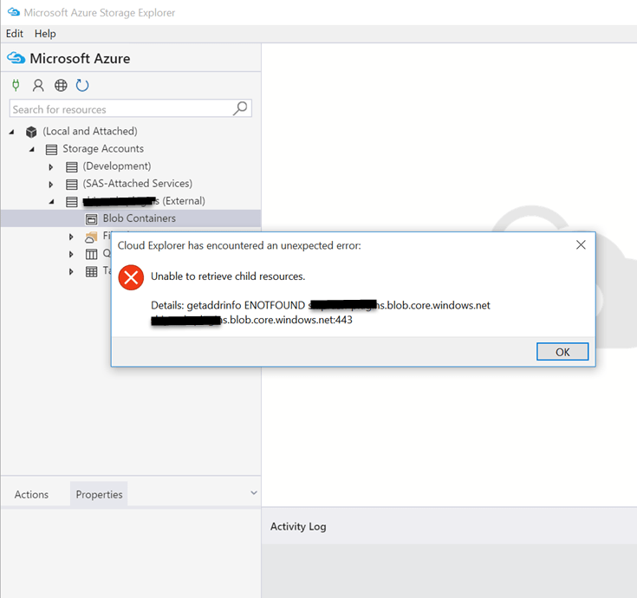
Task: Click the globe Explorer view icon
Action: point(61,85)
